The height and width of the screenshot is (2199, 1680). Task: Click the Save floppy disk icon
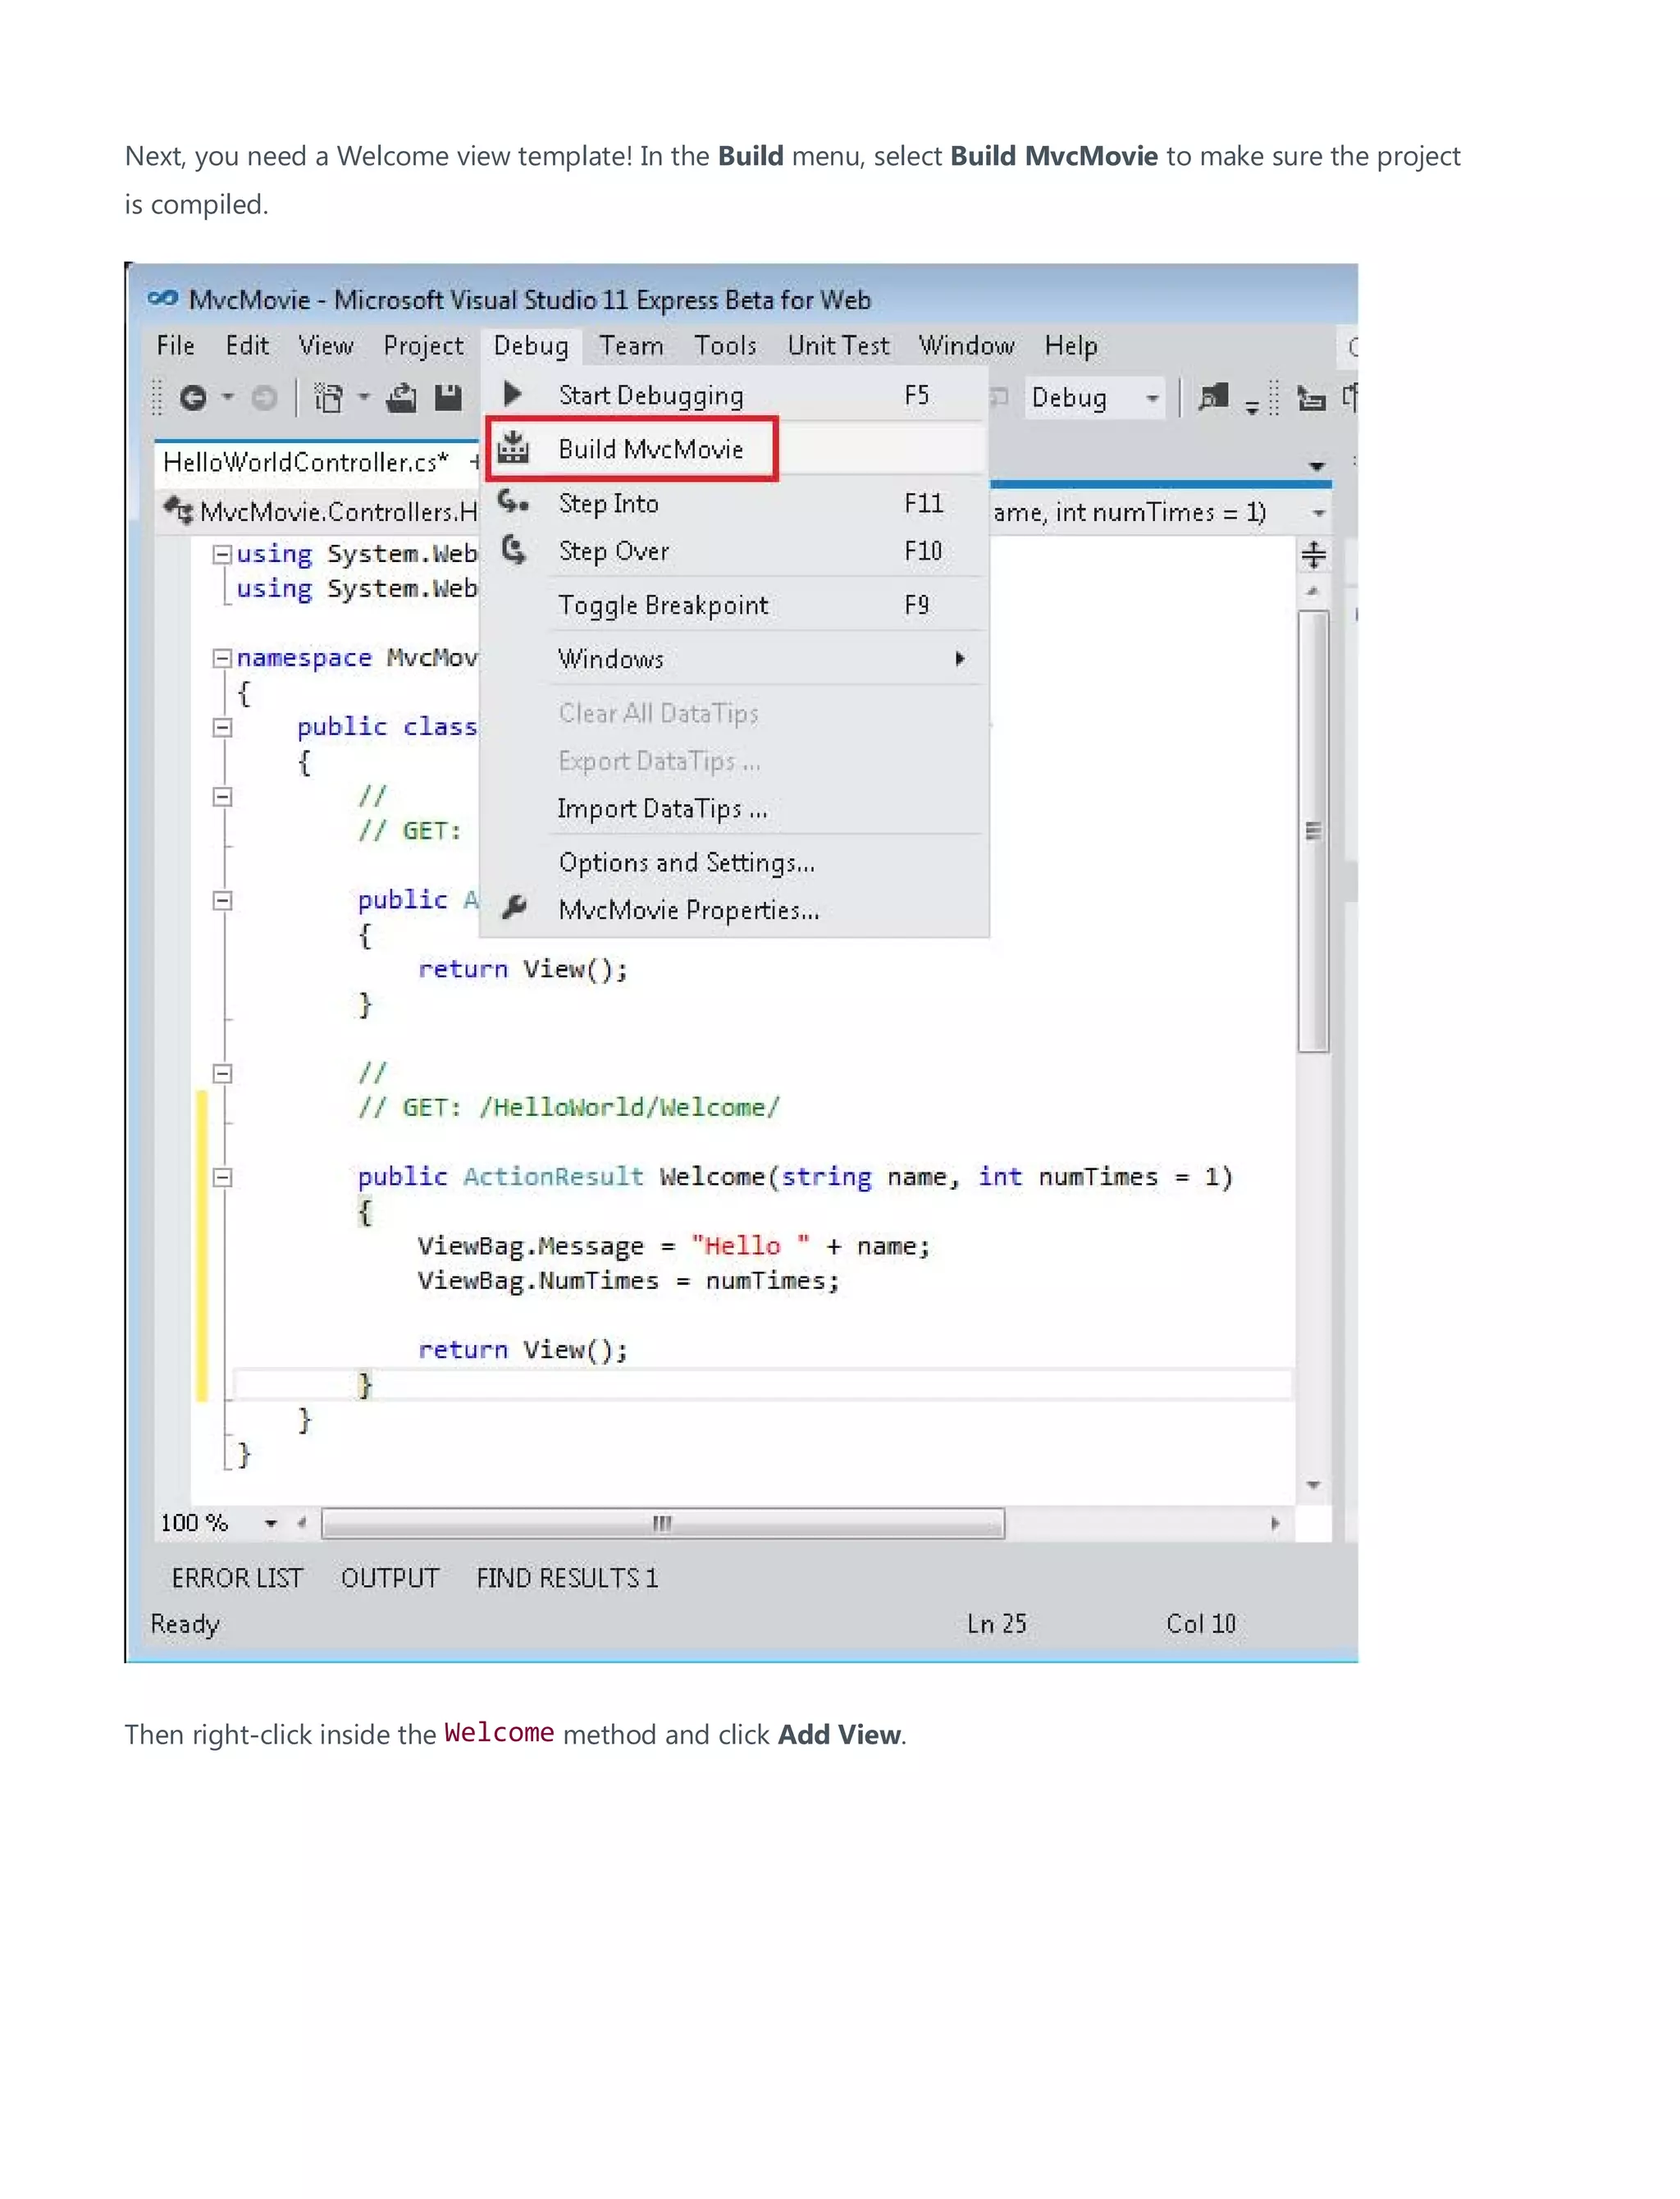click(448, 398)
